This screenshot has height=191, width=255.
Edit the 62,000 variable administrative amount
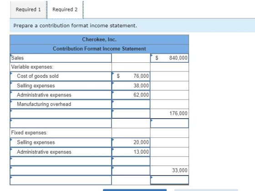[x=131, y=95]
